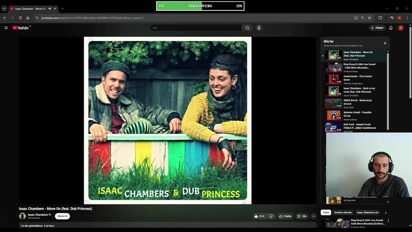412x232 pixels.
Task: Open the browser extensions puzzle icon
Action: [380, 18]
